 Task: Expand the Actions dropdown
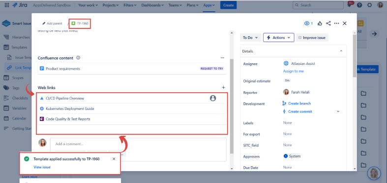(x=279, y=38)
